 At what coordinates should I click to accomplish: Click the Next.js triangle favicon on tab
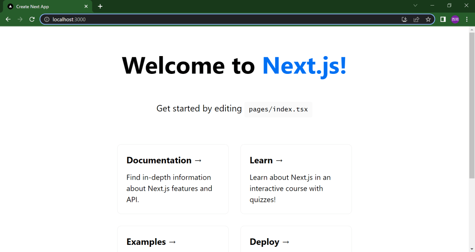coord(10,6)
